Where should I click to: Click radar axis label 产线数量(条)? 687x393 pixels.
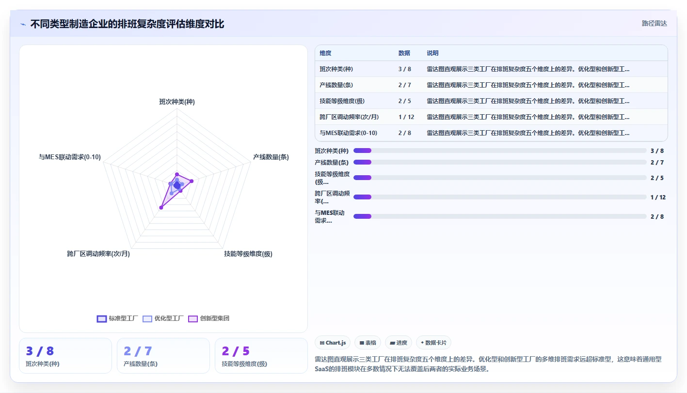click(271, 157)
